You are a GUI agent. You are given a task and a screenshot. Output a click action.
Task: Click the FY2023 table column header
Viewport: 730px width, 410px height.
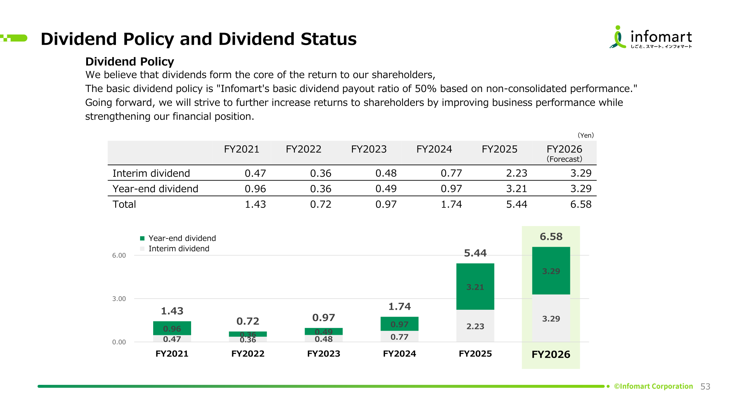(x=369, y=149)
